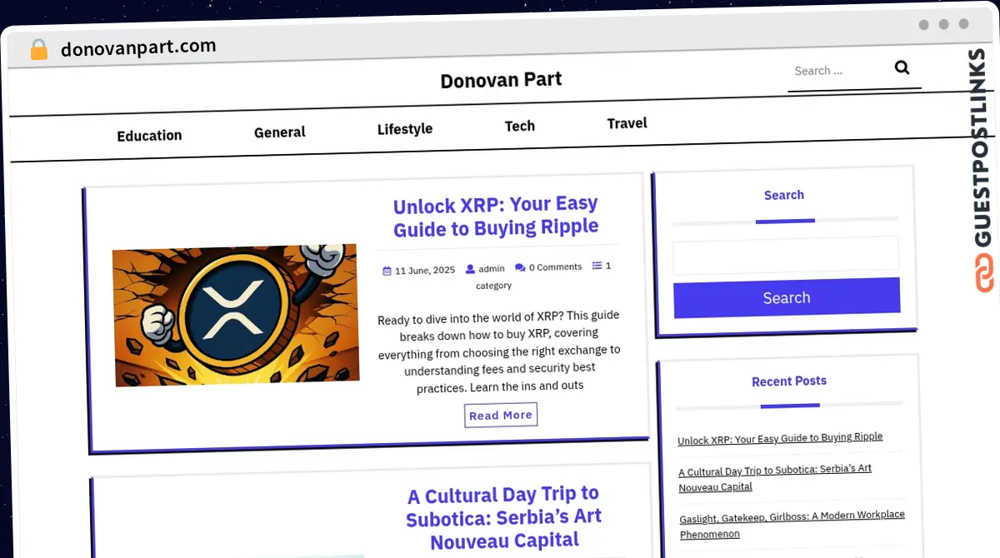This screenshot has height=558, width=1000.
Task: Open the 11 June, 2025 date link
Action: (425, 270)
